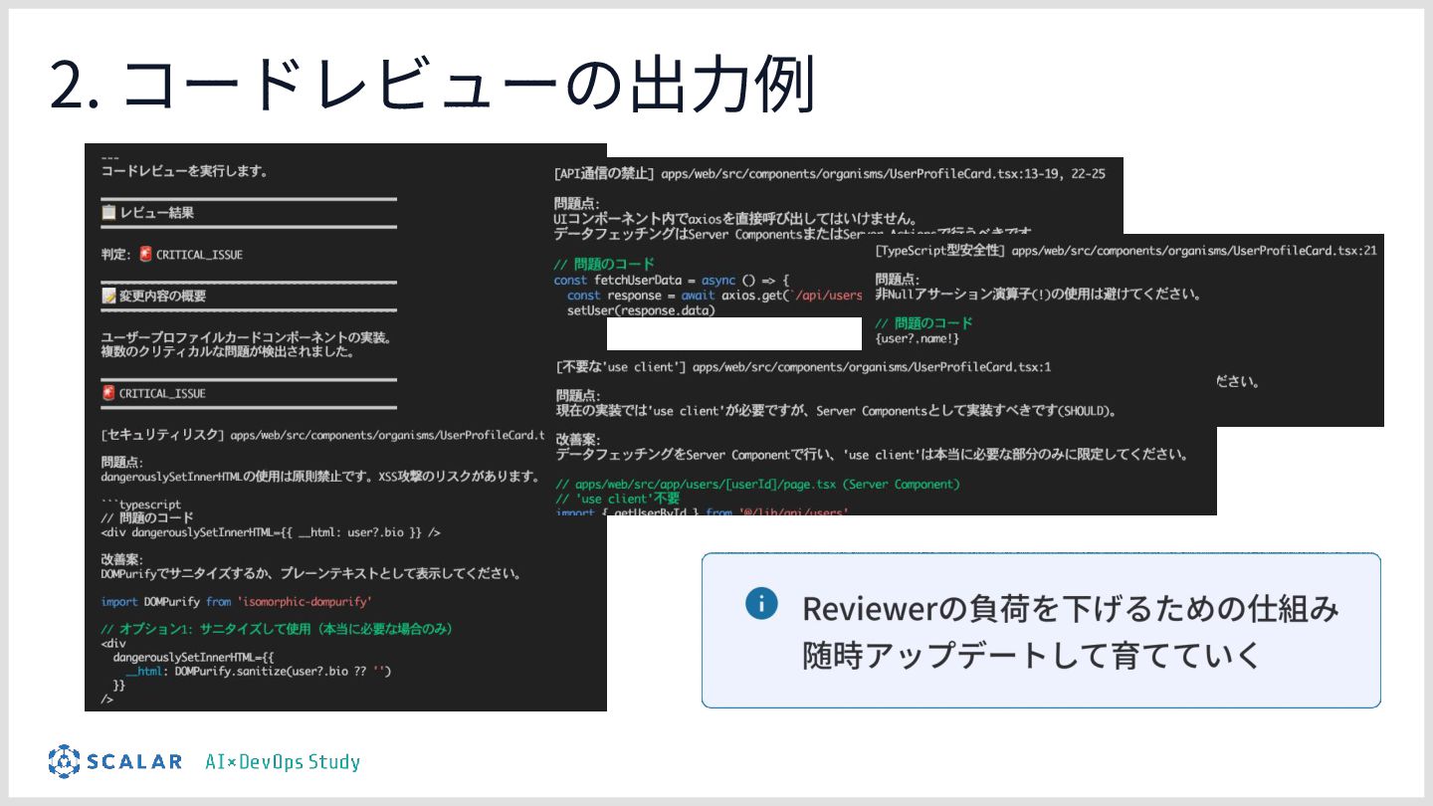Click the div dangerouslySetInnerHTML user?.bio code line

271,532
